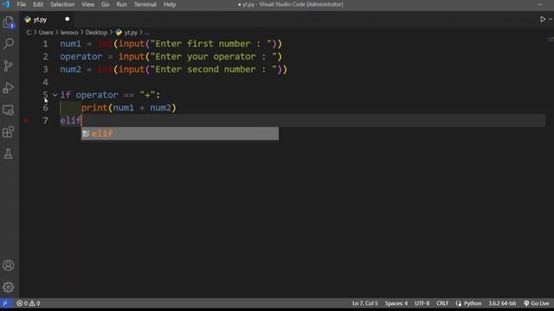Open the Run and Debug view
Viewport: 554px width, 311px height.
tap(8, 88)
